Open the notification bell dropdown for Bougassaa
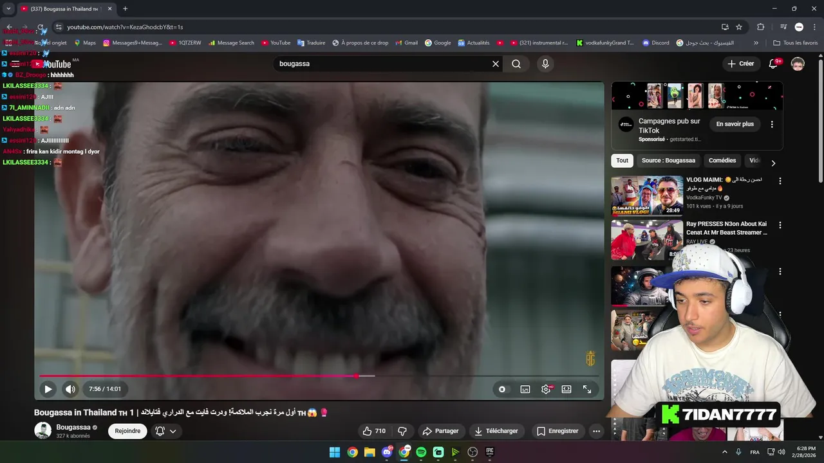Image resolution: width=824 pixels, height=463 pixels. tap(165, 431)
